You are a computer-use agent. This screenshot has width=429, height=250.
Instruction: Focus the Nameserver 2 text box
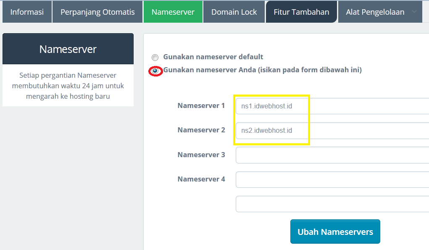click(332, 131)
